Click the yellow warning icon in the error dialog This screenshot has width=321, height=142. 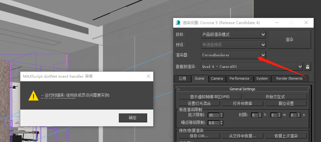click(33, 96)
